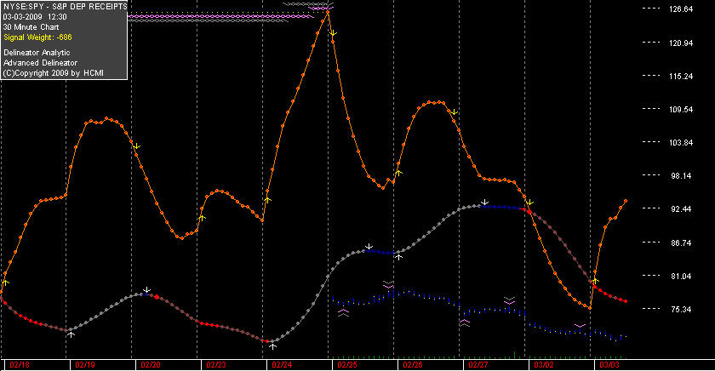Click yellow up arrow at 02/23 start
The image size is (715, 371).
202,219
